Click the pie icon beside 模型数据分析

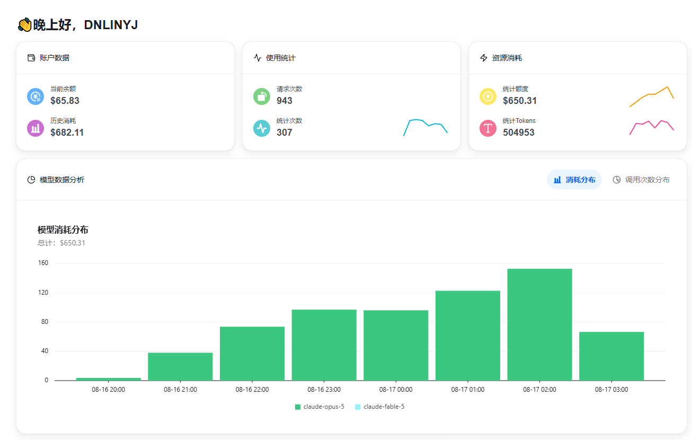tap(31, 180)
